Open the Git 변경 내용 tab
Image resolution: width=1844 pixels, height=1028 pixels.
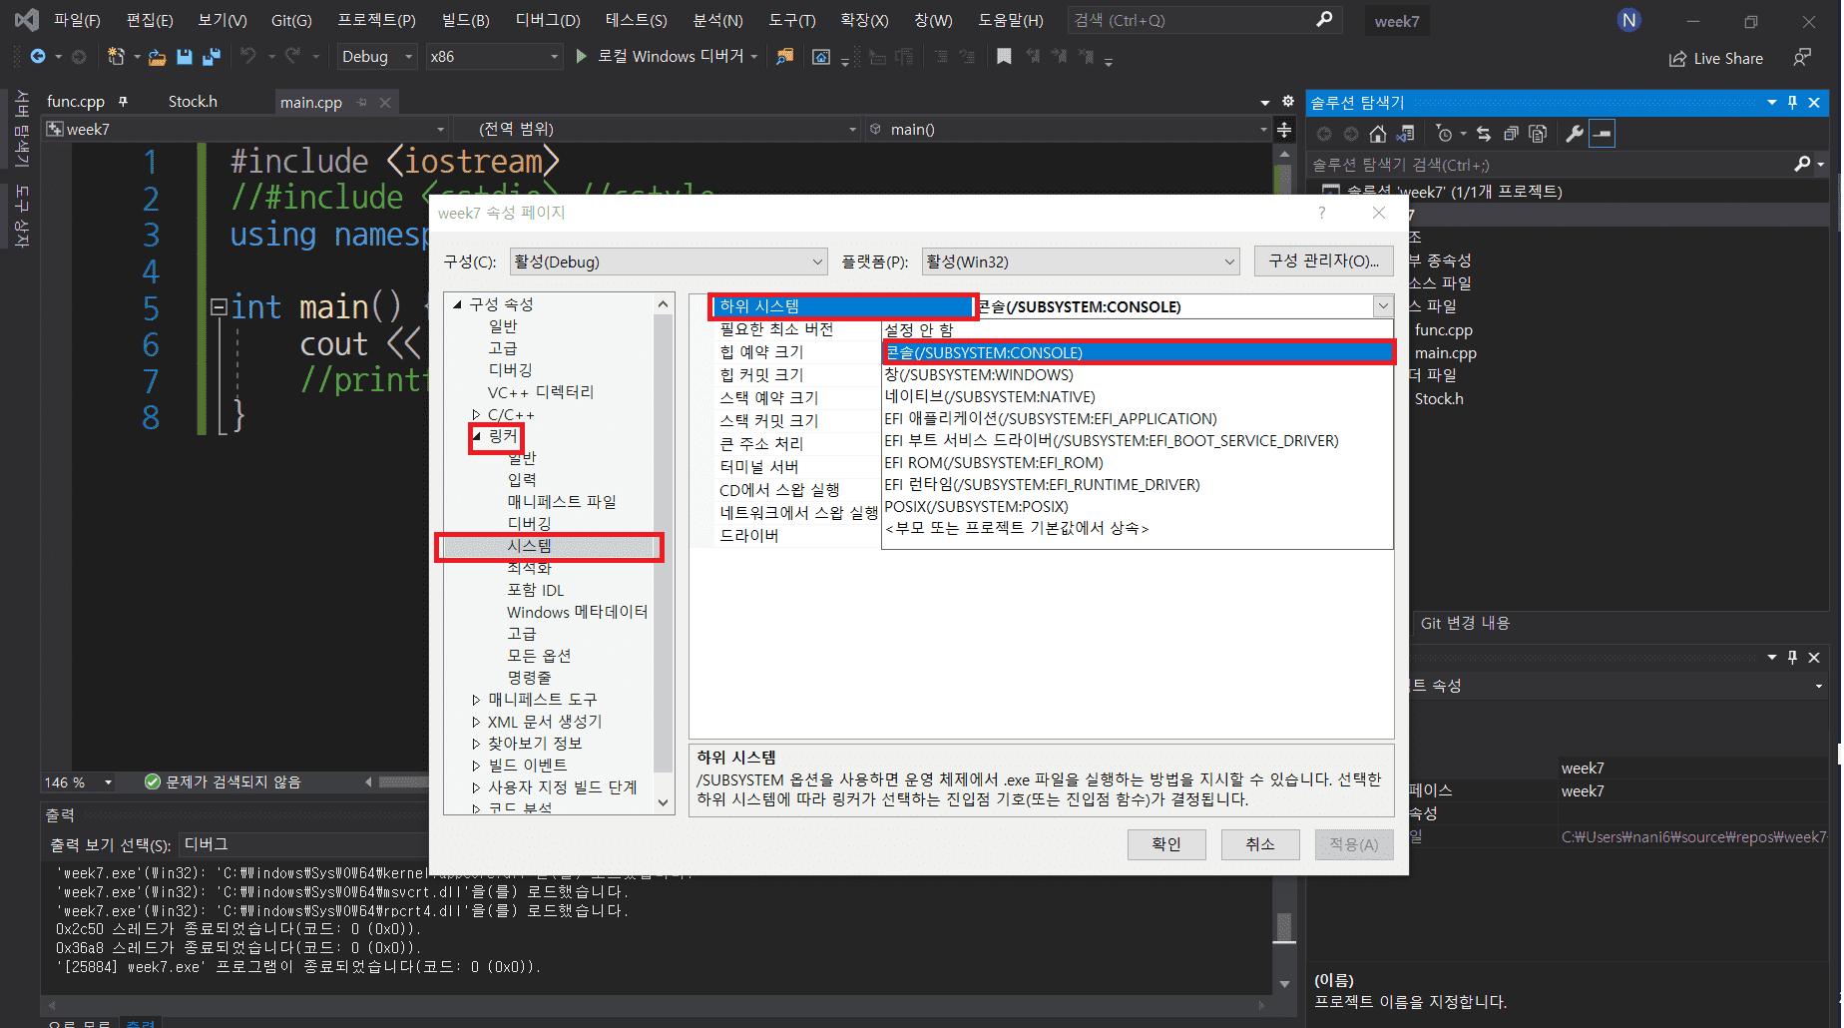tap(1465, 623)
